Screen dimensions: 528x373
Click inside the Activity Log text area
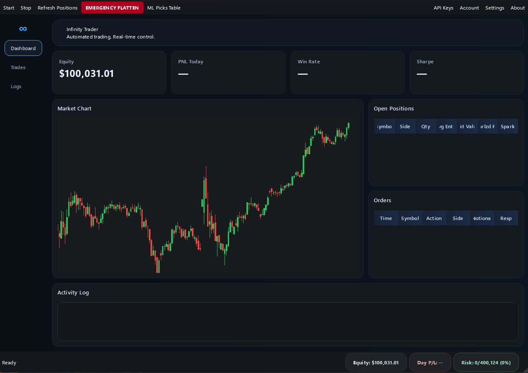[288, 322]
